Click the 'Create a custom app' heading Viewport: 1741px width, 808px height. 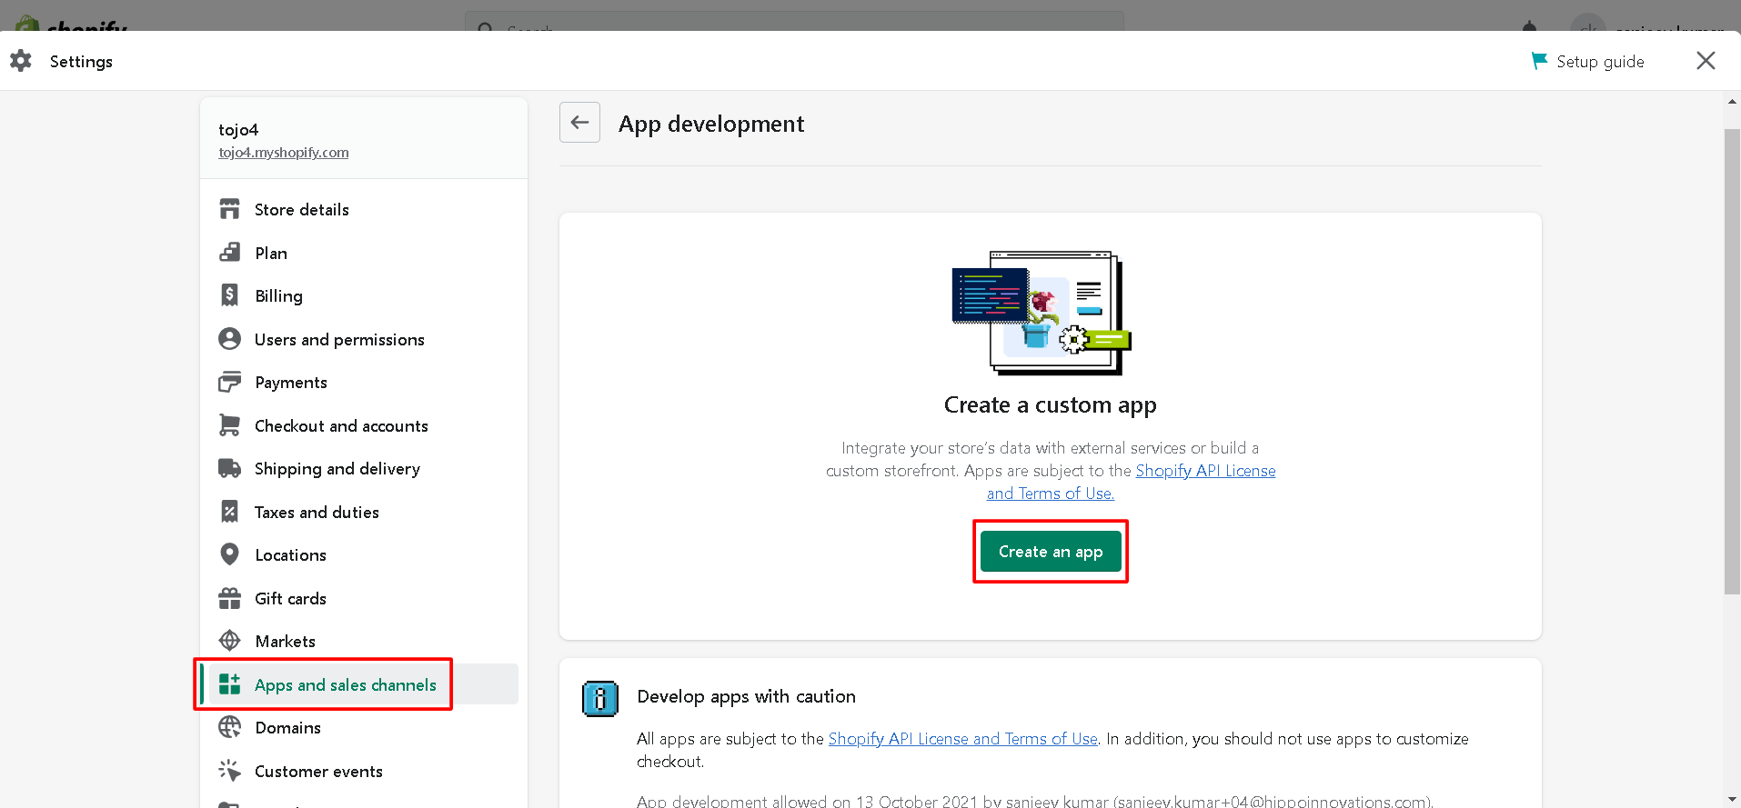click(x=1051, y=404)
